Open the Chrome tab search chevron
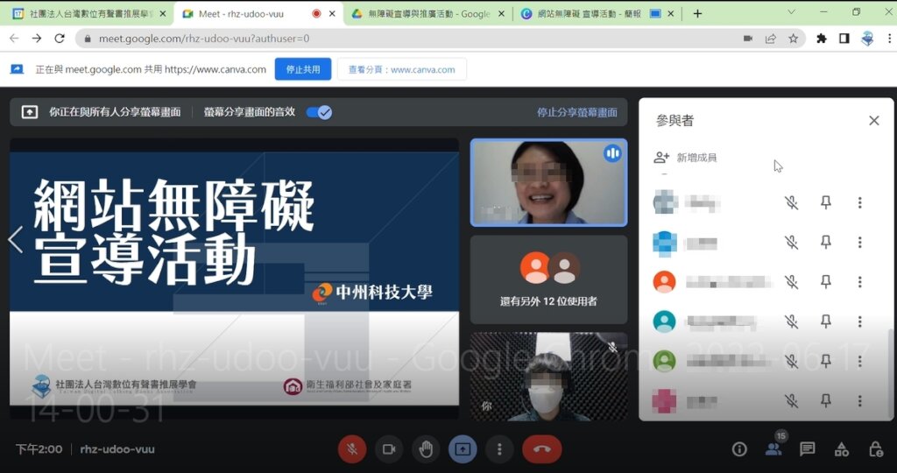 (x=791, y=11)
